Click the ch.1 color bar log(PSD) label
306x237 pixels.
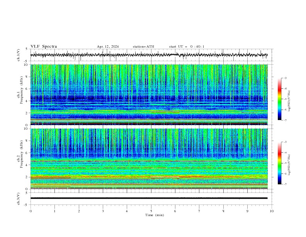(289, 101)
